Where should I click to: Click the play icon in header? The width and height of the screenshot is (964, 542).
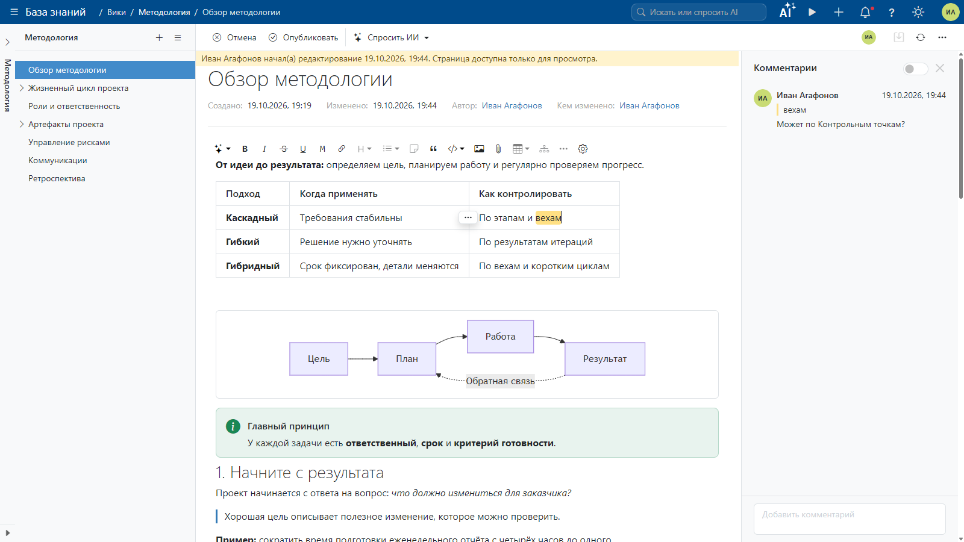(x=812, y=12)
